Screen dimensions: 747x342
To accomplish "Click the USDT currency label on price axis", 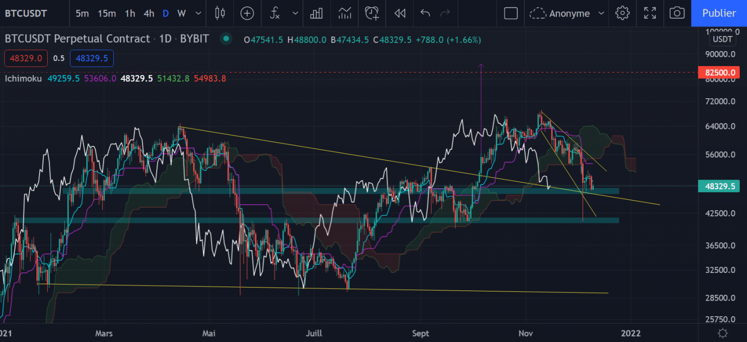I will click(x=723, y=39).
